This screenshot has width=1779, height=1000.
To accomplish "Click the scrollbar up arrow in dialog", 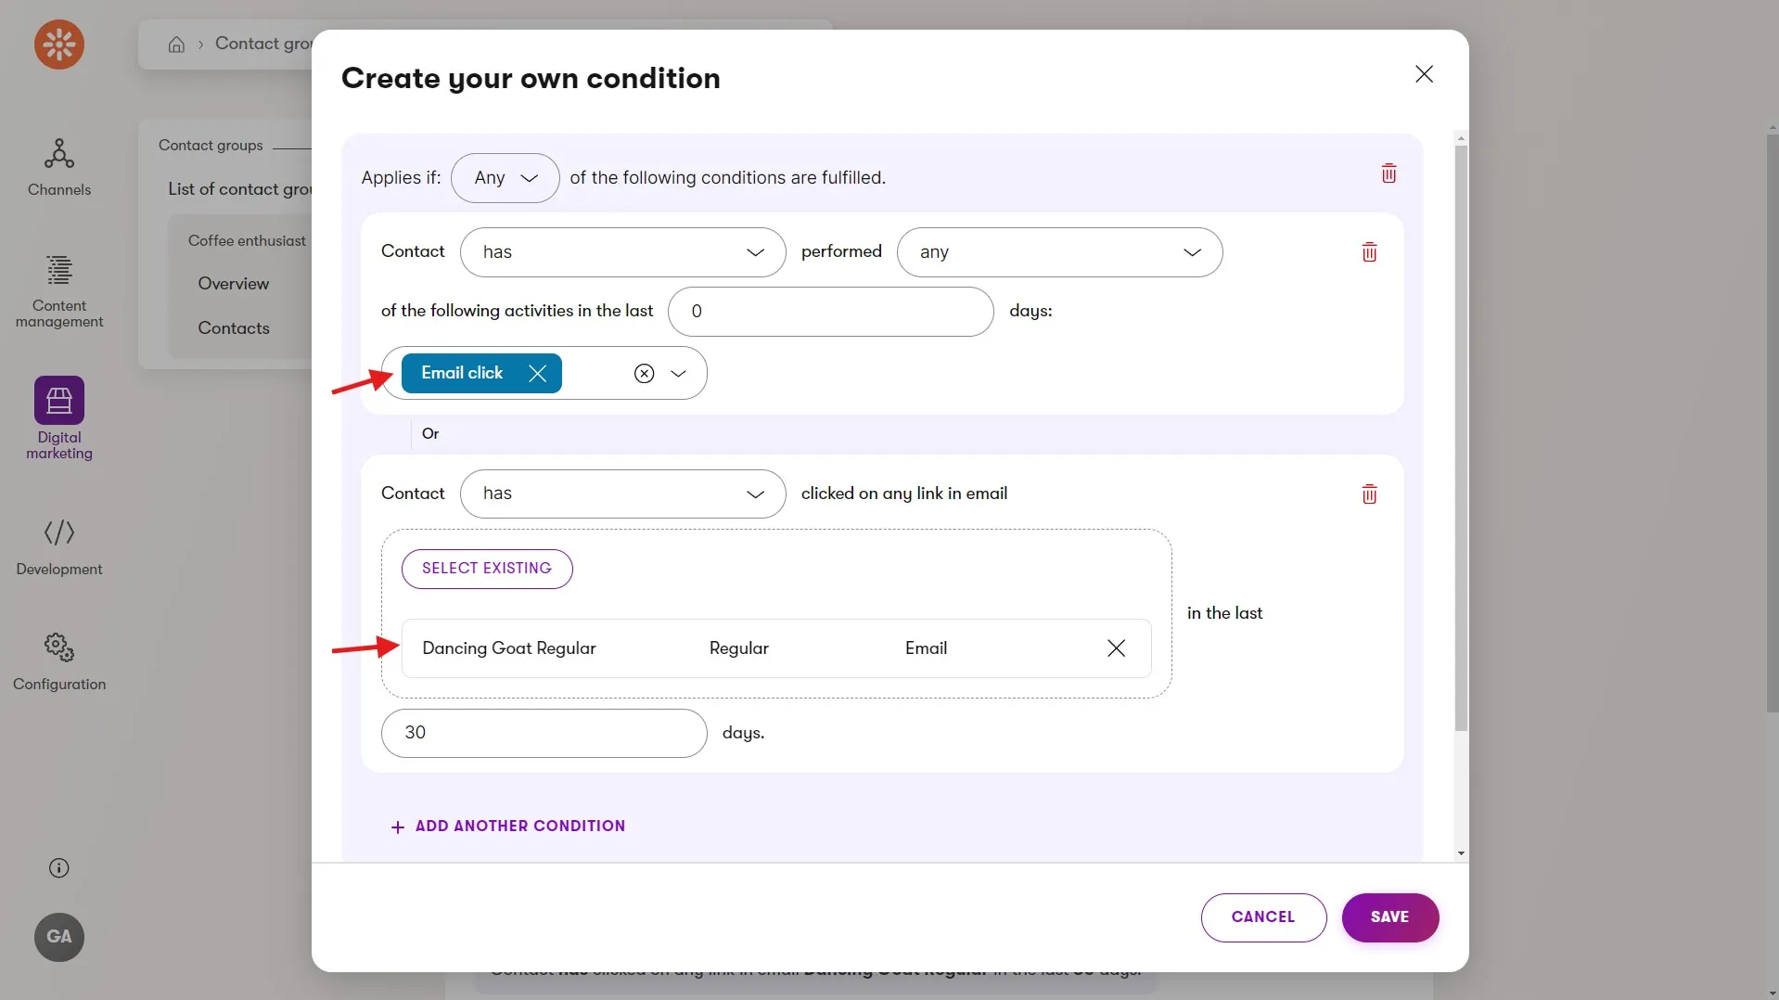I will [x=1461, y=138].
